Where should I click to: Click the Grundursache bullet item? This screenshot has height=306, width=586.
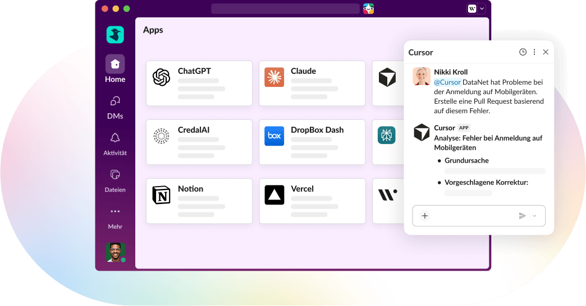tap(466, 160)
